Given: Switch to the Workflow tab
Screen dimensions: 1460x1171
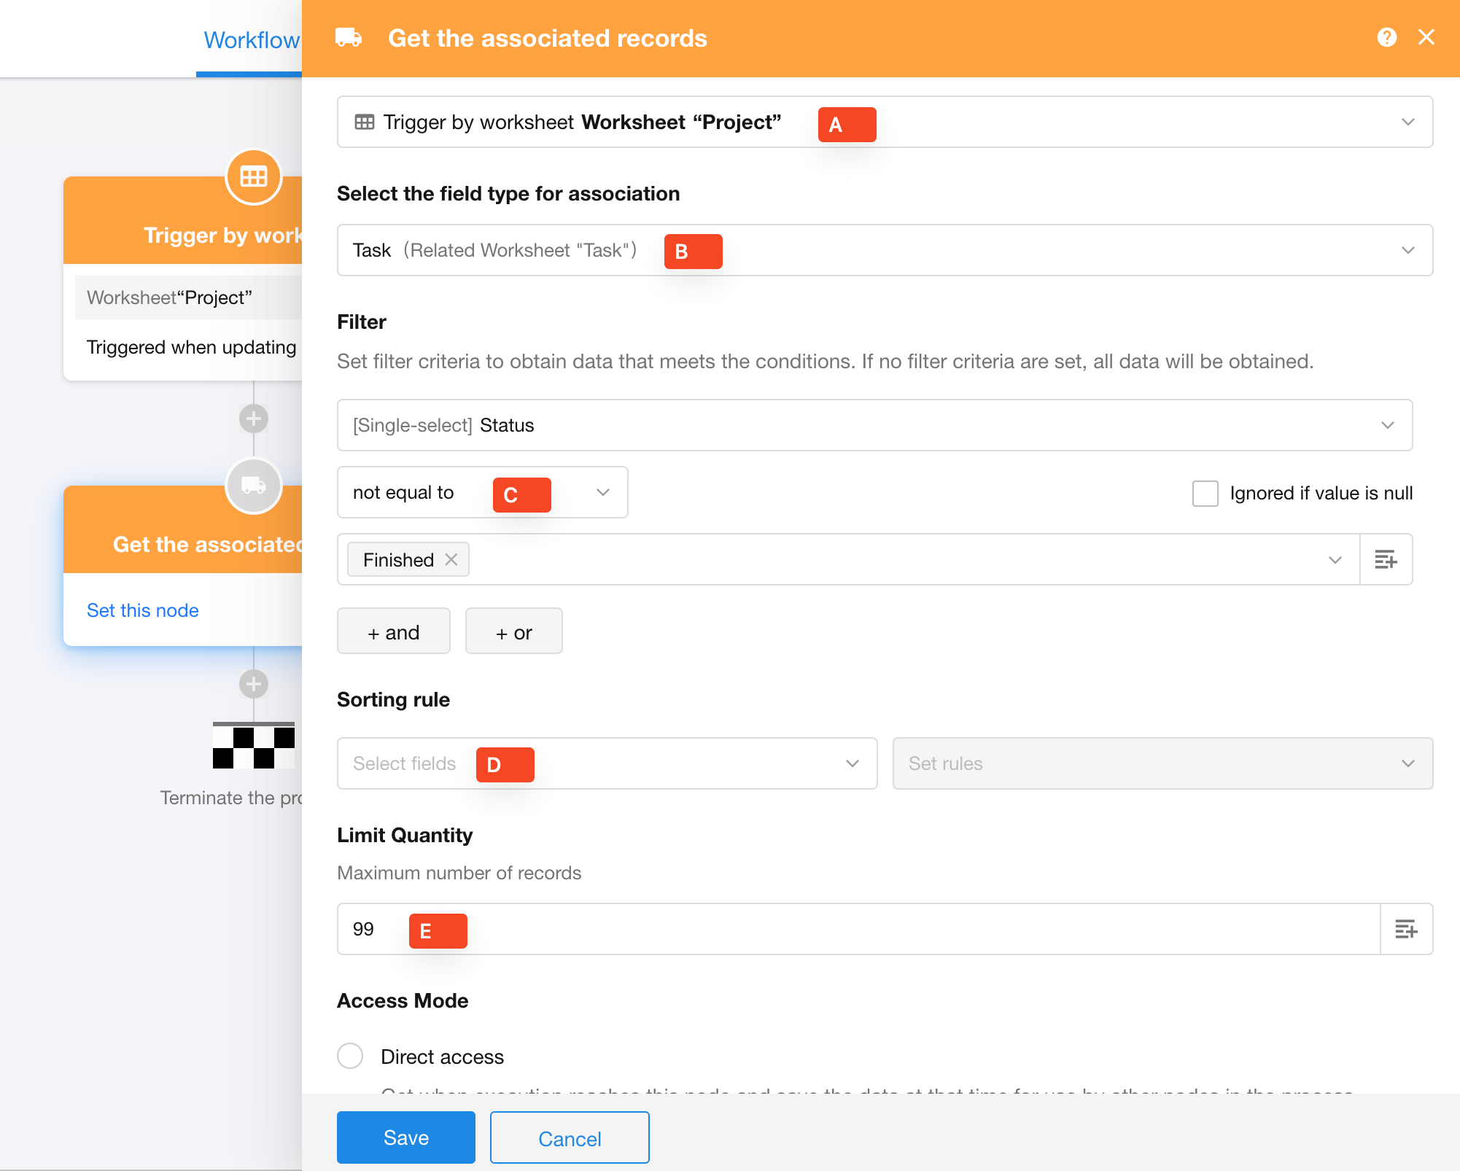Looking at the screenshot, I should pyautogui.click(x=251, y=40).
